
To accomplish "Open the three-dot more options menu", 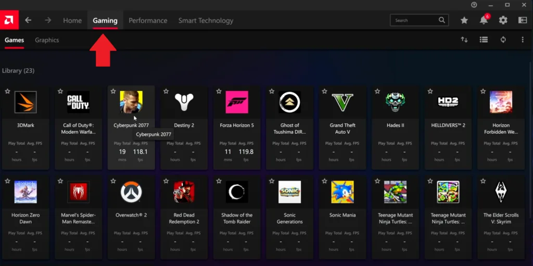I will 523,40.
